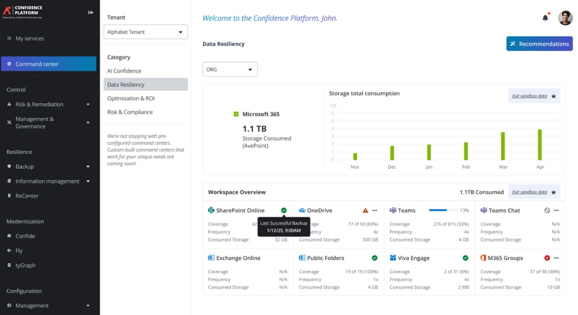Click the Viva Engage green check icon
Image resolution: width=578 pixels, height=315 pixels.
tap(465, 258)
